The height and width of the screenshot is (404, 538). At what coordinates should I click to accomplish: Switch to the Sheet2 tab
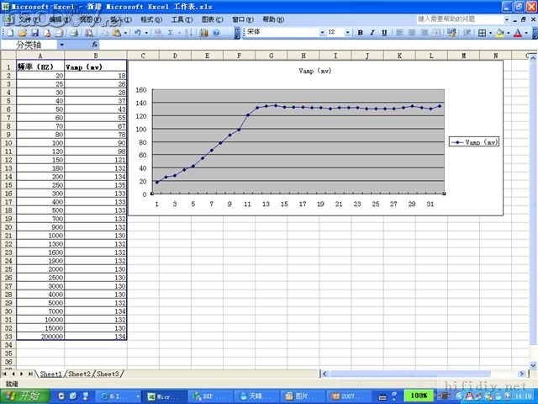(80, 373)
